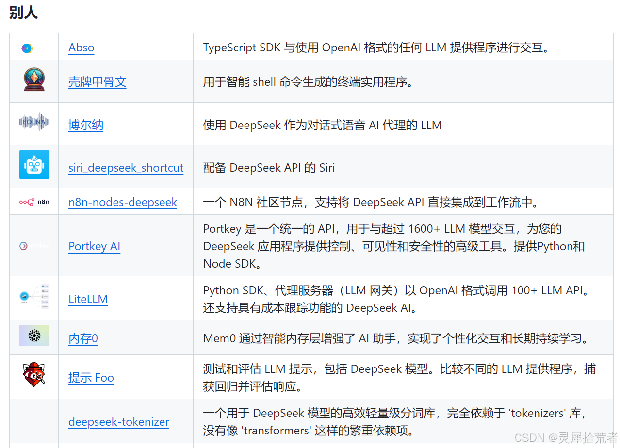This screenshot has height=448, width=620.
Task: Select the 内存0 spiky sphere icon
Action: click(34, 335)
